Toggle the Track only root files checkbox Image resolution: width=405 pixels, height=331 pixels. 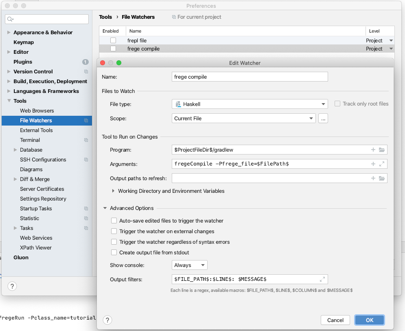click(x=337, y=104)
